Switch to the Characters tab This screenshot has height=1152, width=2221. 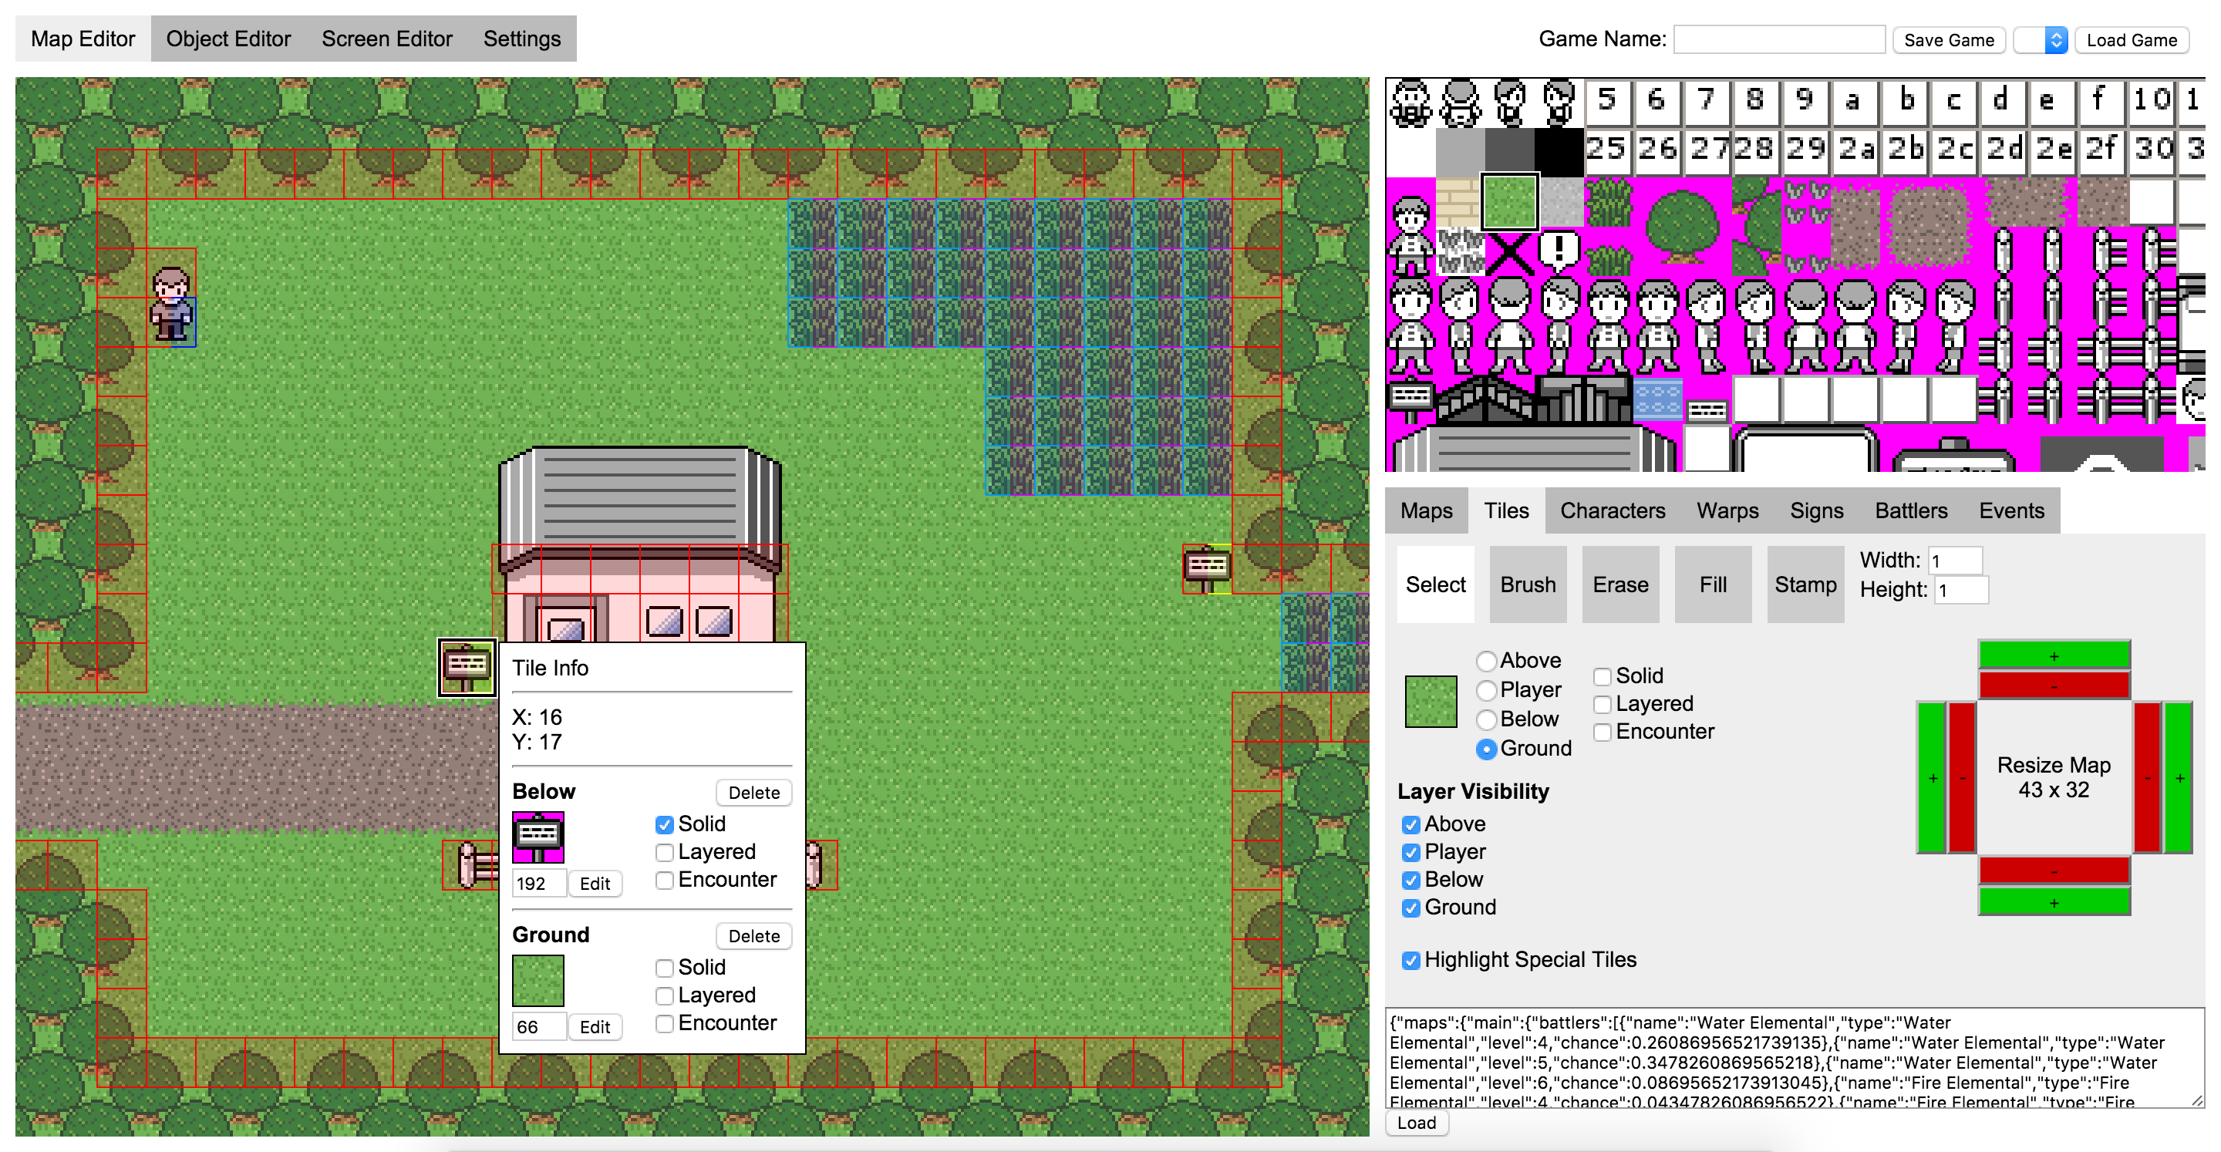1613,510
